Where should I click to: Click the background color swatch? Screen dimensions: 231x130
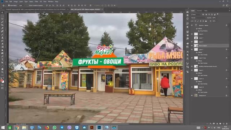[3, 82]
